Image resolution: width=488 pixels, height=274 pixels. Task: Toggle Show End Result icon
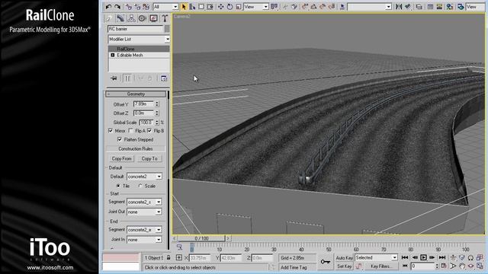(x=127, y=78)
